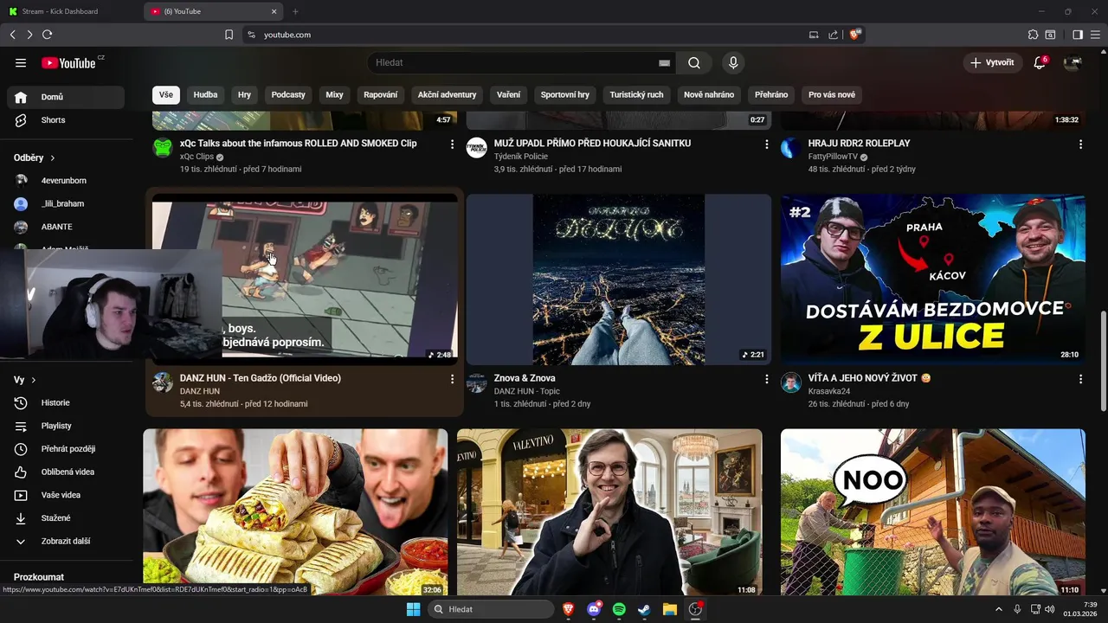
Task: Open Oblíbená videa in sidebar
Action: pyautogui.click(x=66, y=472)
